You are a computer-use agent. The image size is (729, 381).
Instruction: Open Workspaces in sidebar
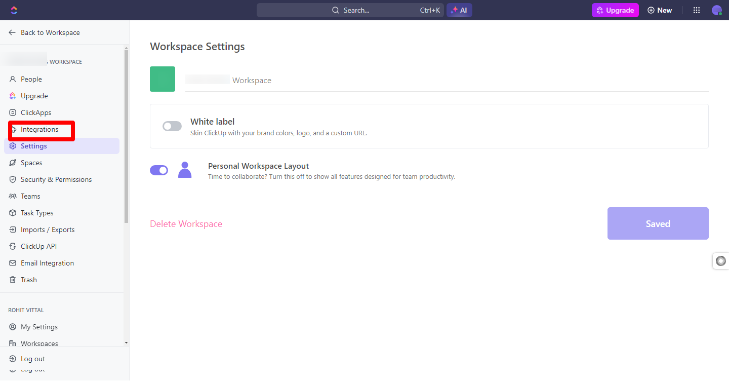[x=39, y=344]
